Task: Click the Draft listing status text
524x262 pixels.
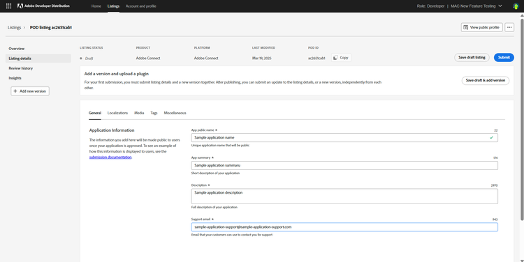Action: tap(89, 59)
